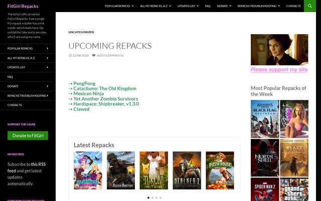Screen dimensions: 321x201
Task: Open Tukoni cover in Latest Repacks
Action: [154, 170]
